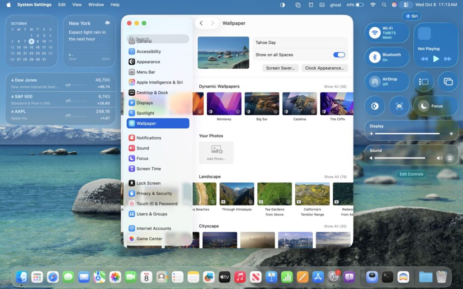
Task: Select the Spotlight sidebar icon
Action: [145, 113]
